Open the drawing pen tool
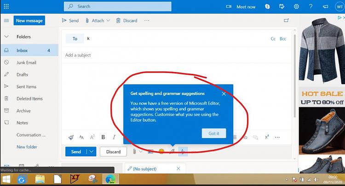The height and width of the screenshot is (186, 345). click(172, 152)
